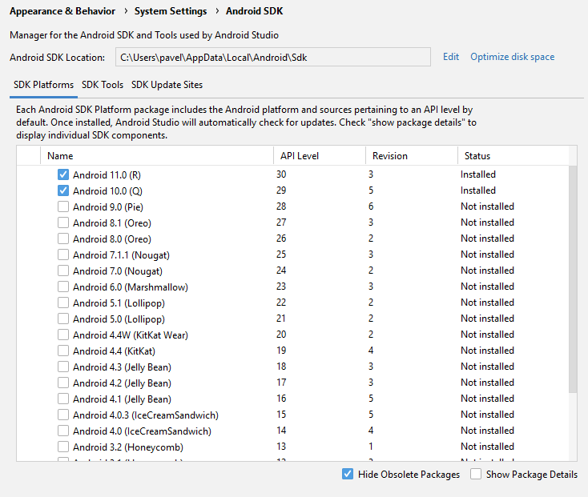Check the Android 7.0 (Nougat) checkbox
The width and height of the screenshot is (588, 497).
[x=63, y=271]
